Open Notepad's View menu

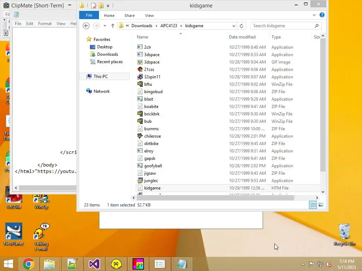coord(61,24)
